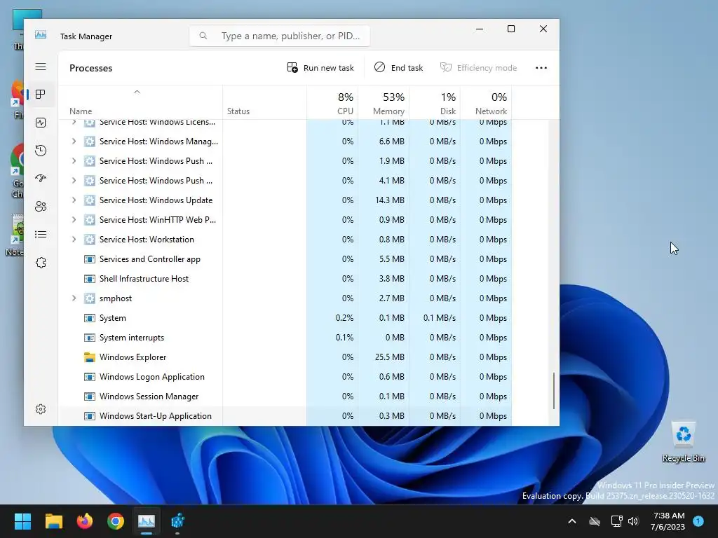Sort by Memory column header

click(x=384, y=102)
